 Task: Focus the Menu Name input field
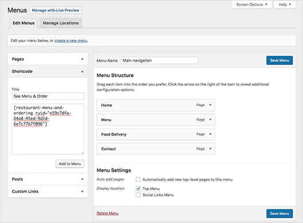coord(160,61)
